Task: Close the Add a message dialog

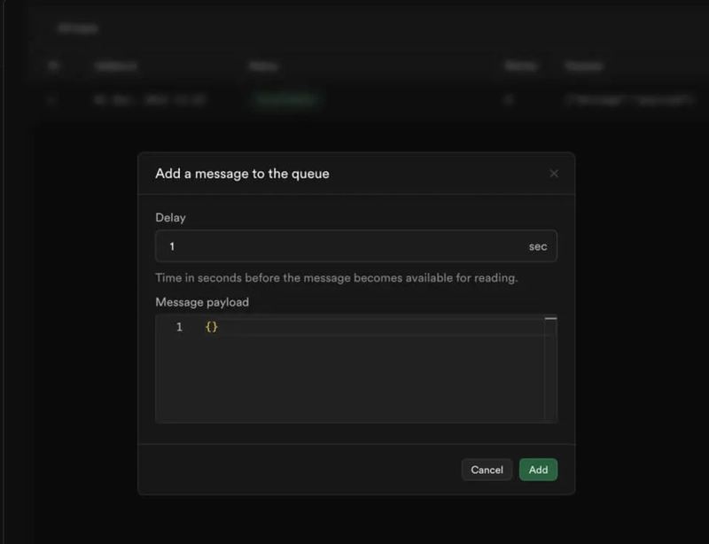Action: [x=554, y=174]
